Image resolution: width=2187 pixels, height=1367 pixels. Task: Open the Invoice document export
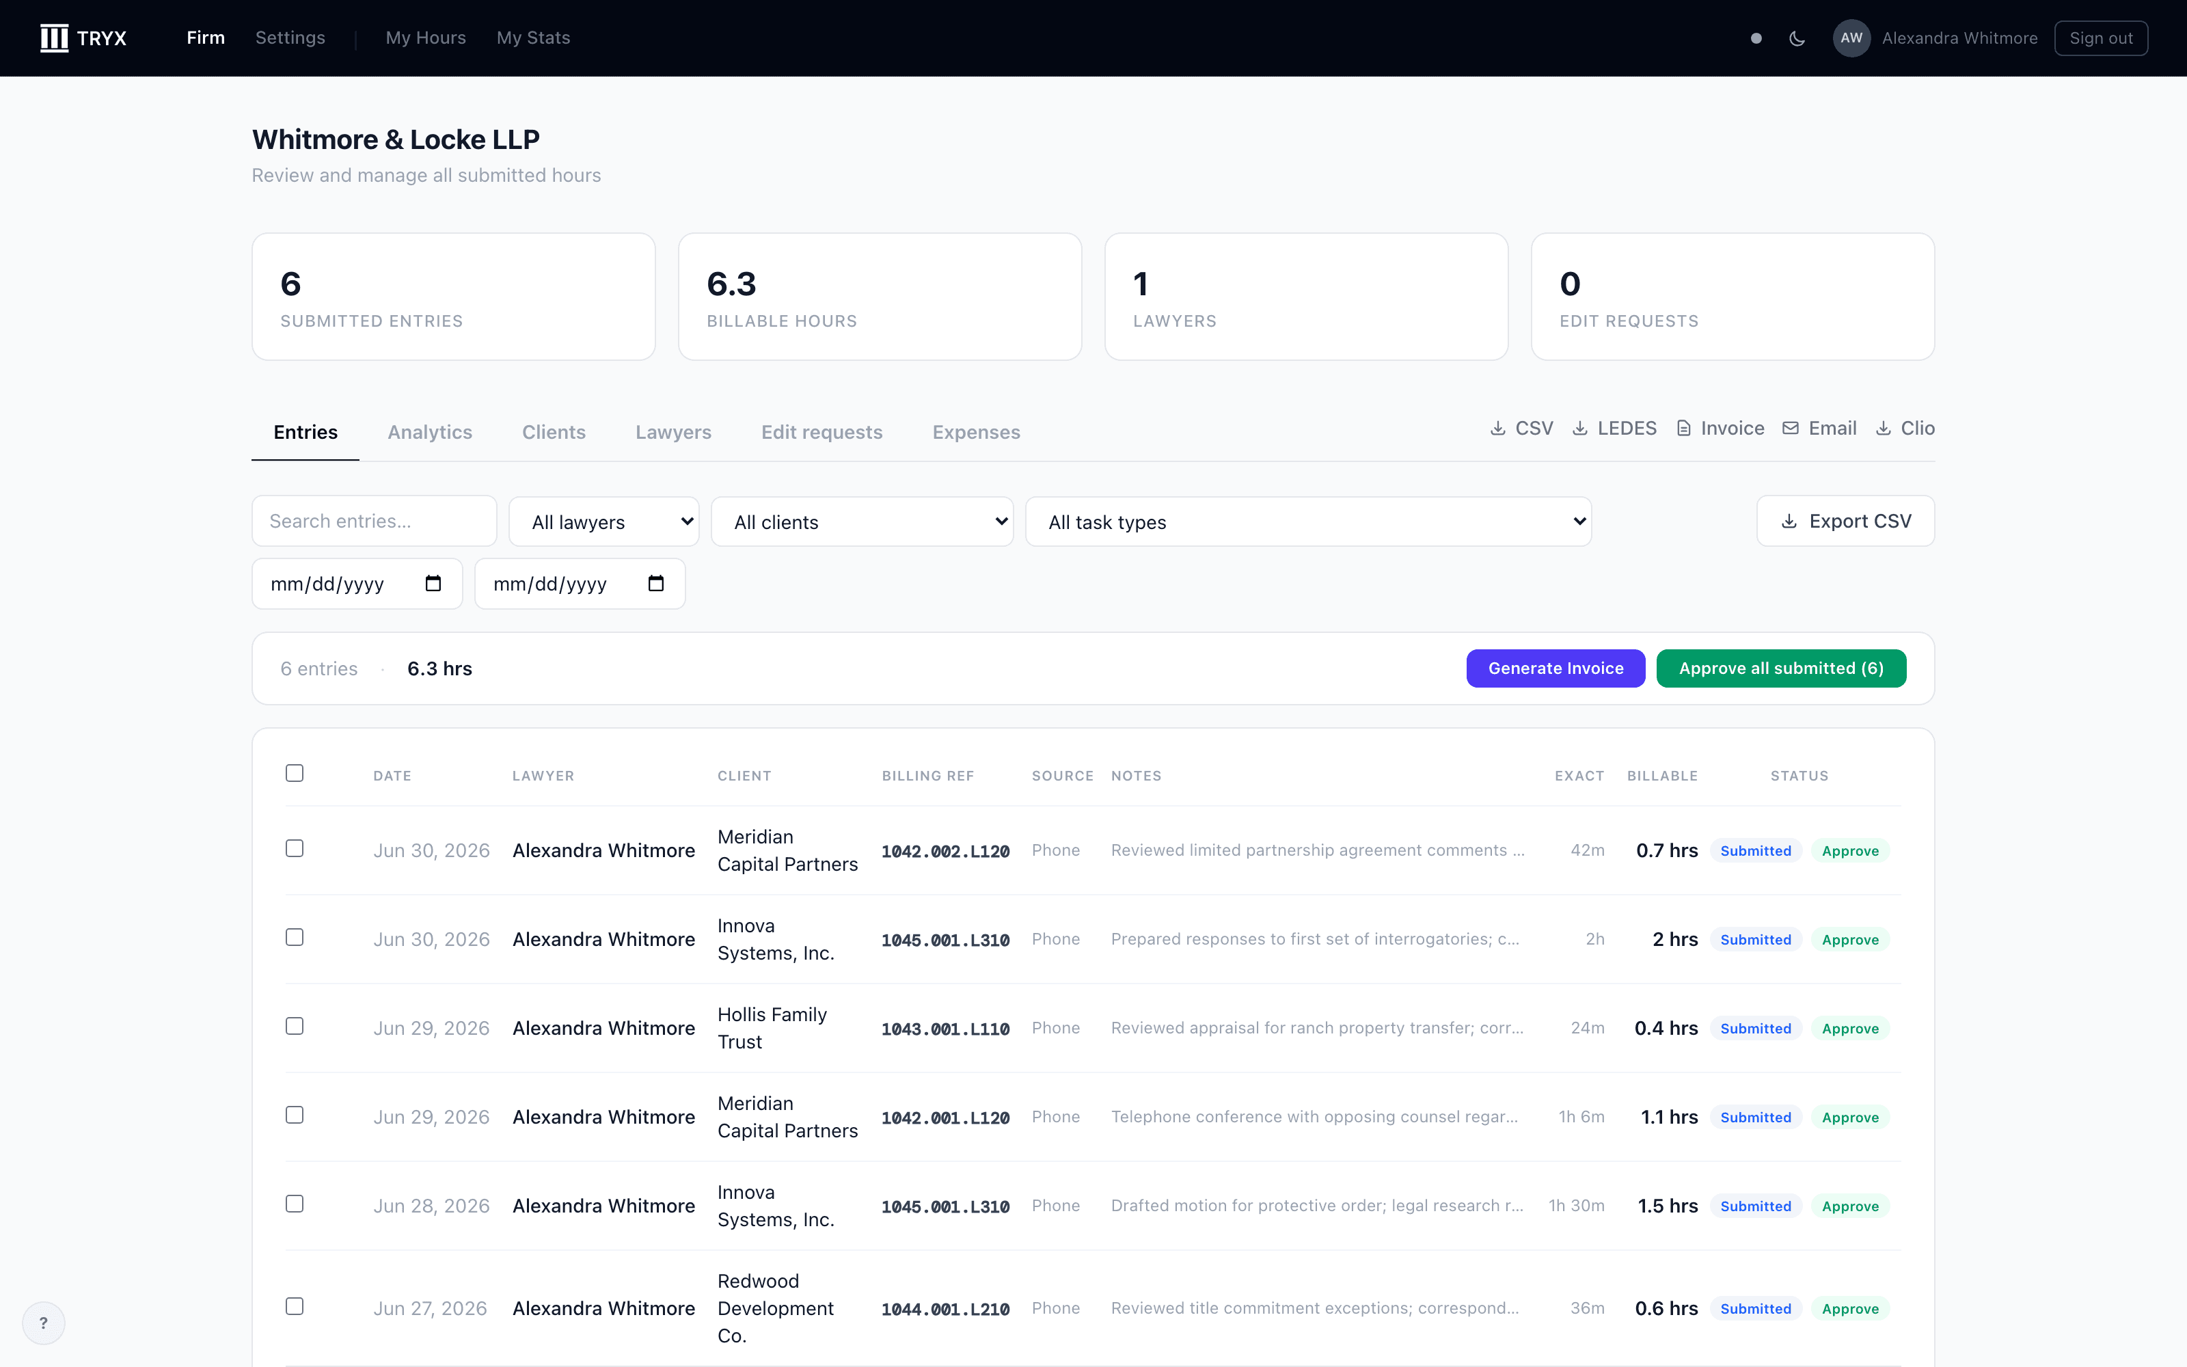click(x=1720, y=429)
